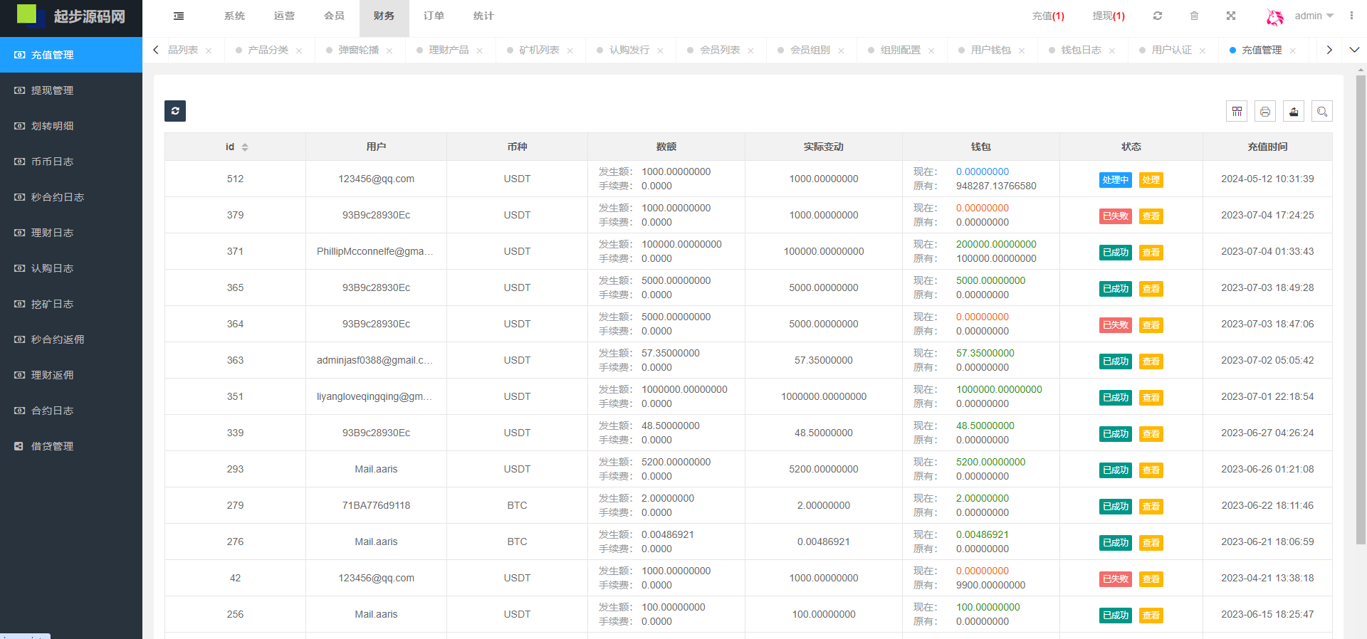Click the refresh icon in the top header
Viewport: 1367px width, 639px height.
pos(1158,16)
